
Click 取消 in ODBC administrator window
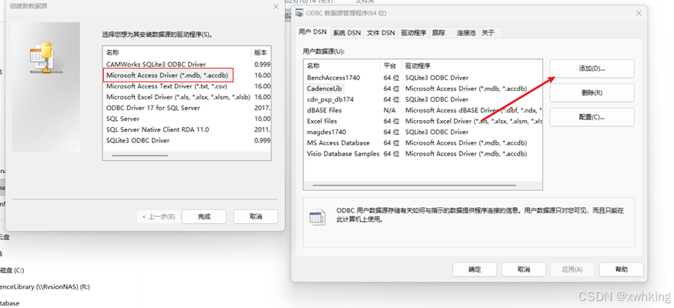(524, 269)
